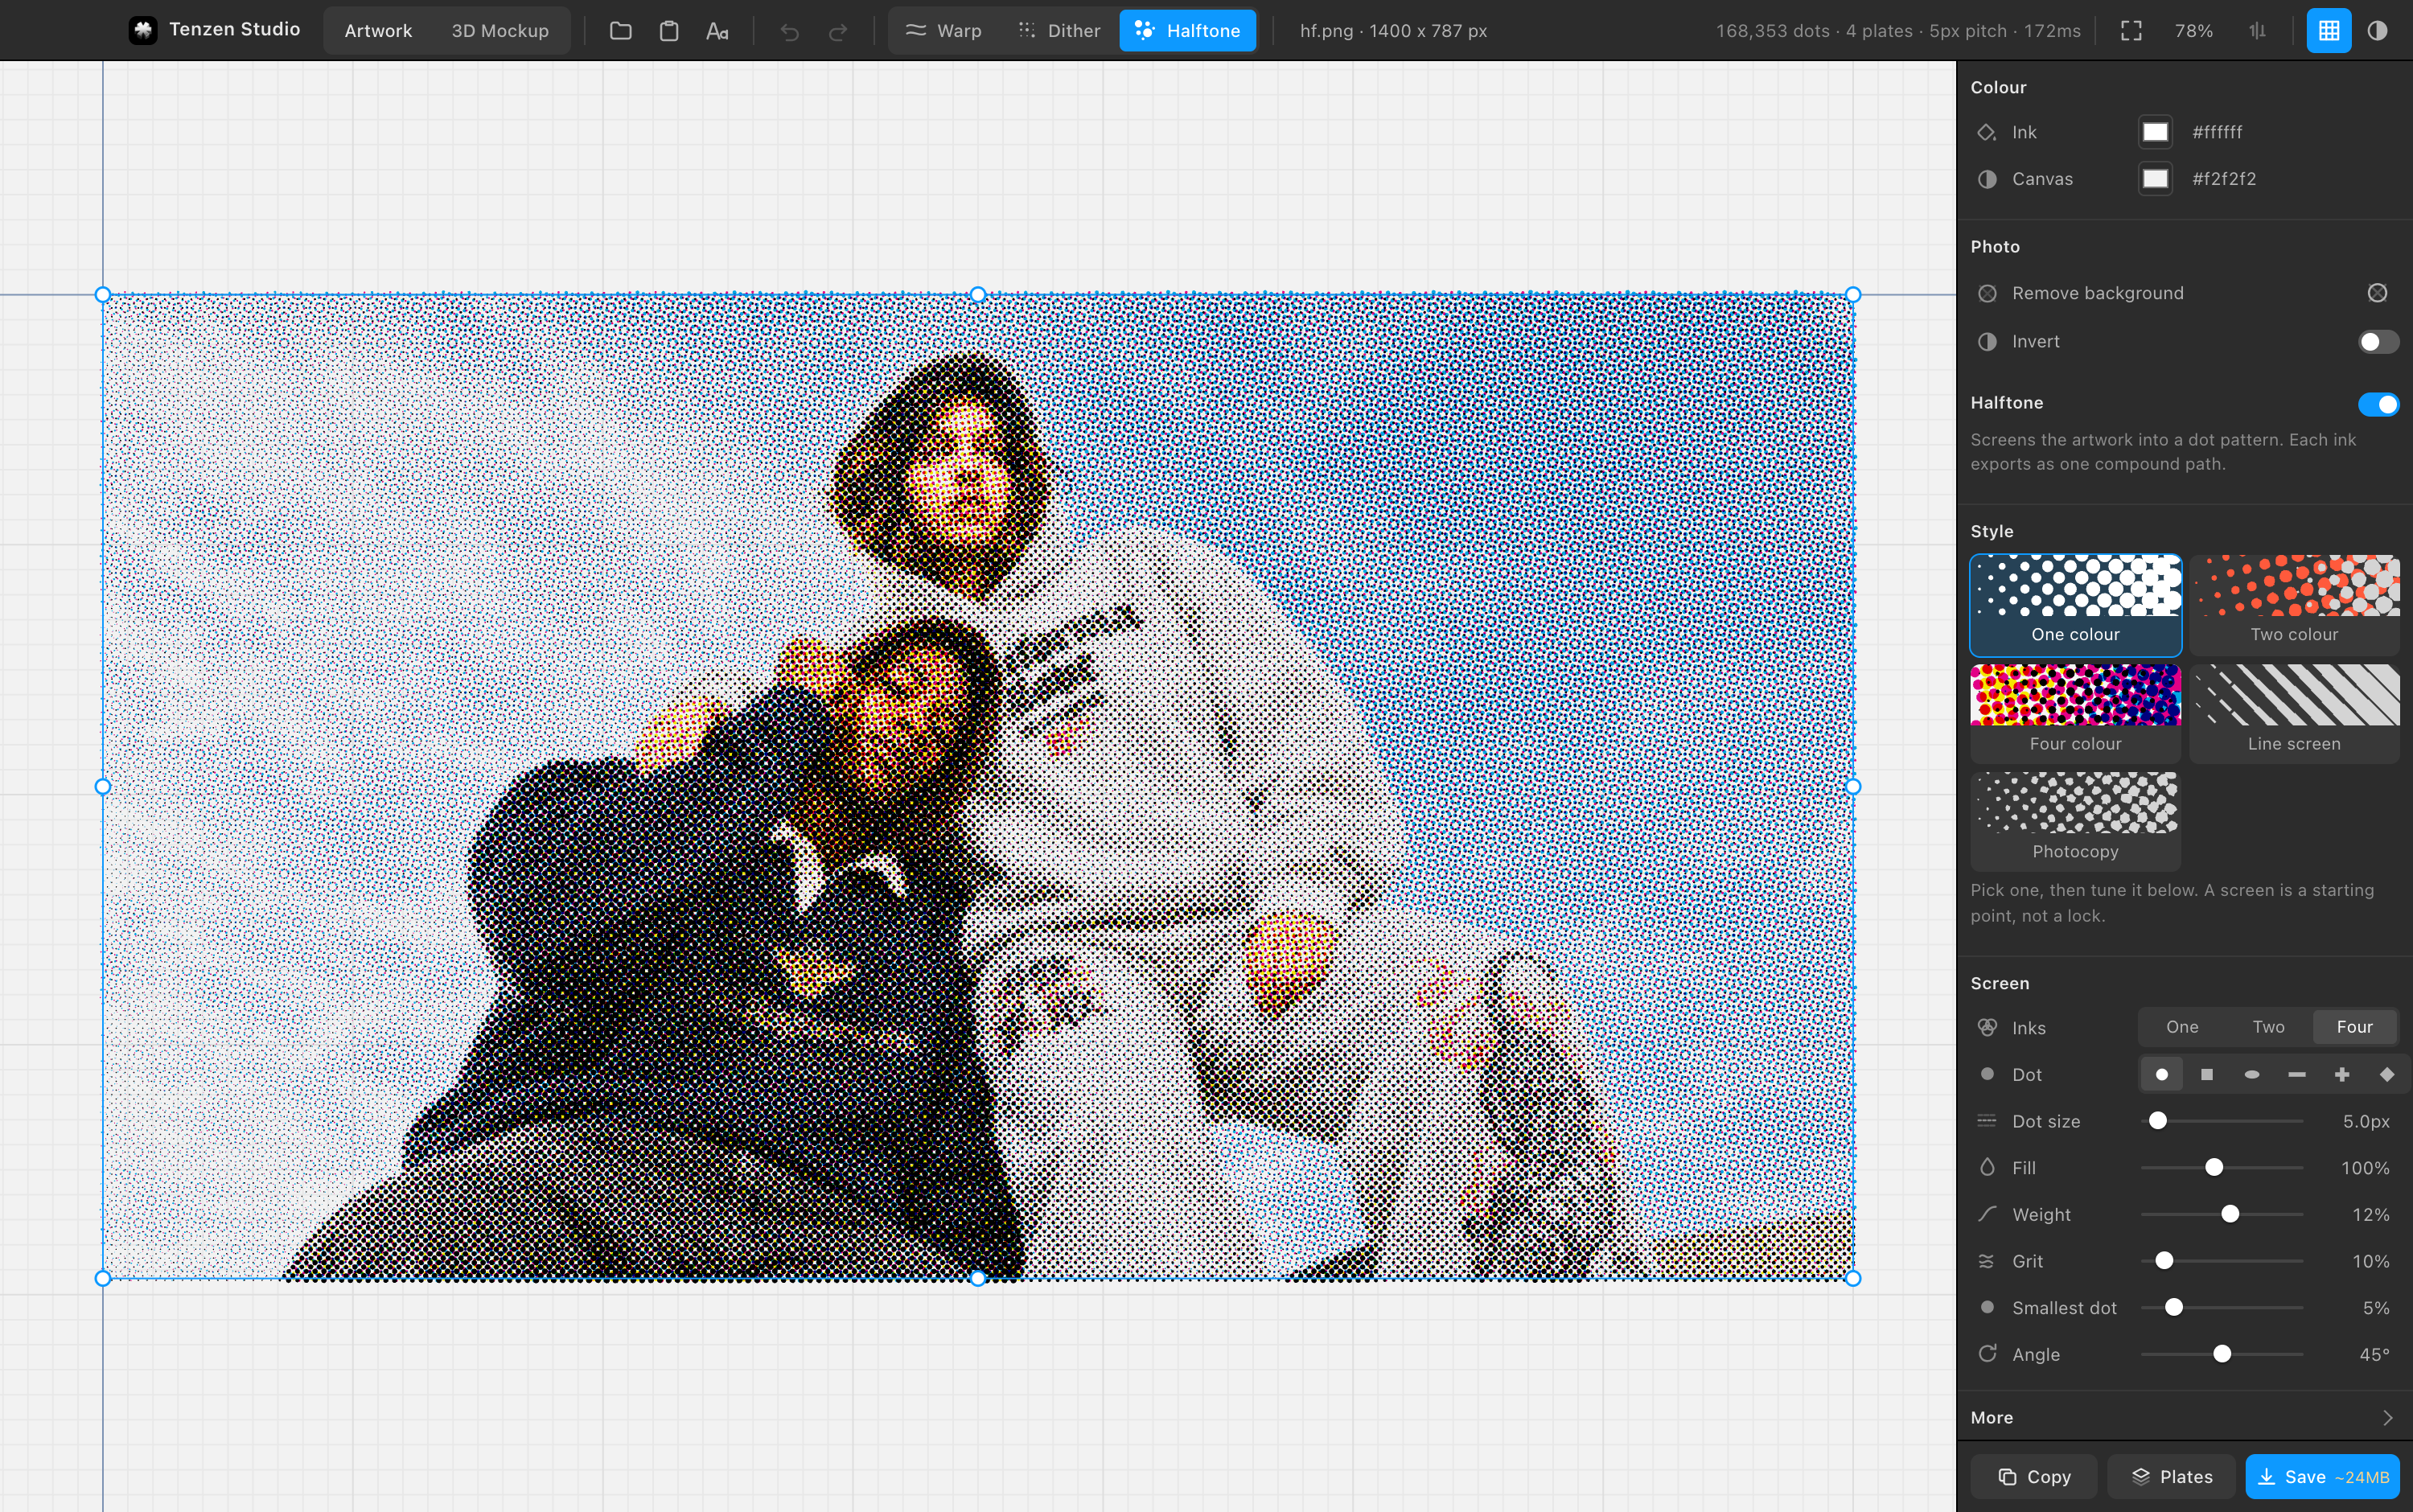Click the Remove background icon button
The width and height of the screenshot is (2413, 1512).
[x=2378, y=293]
